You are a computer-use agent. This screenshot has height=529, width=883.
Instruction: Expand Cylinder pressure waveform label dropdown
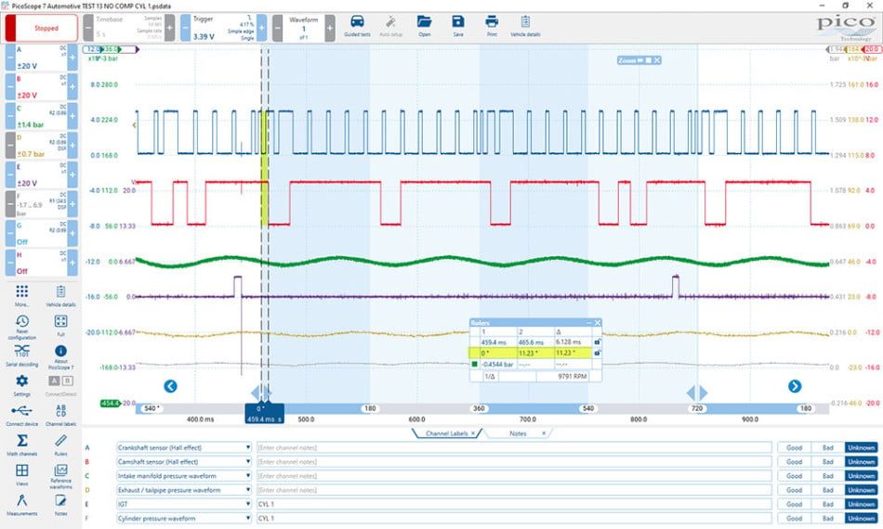pyautogui.click(x=248, y=518)
